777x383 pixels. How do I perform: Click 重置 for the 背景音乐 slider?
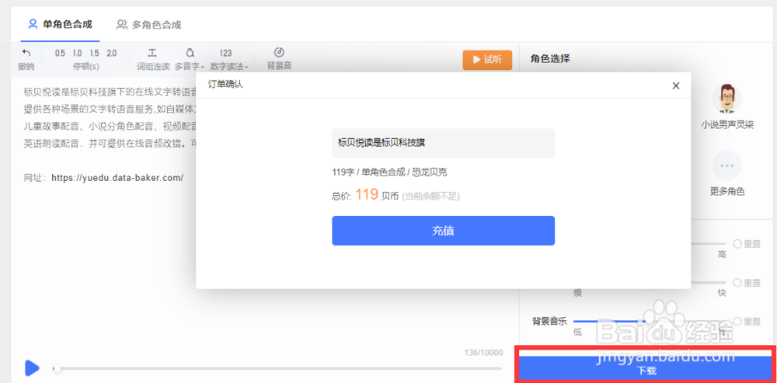[x=747, y=321]
